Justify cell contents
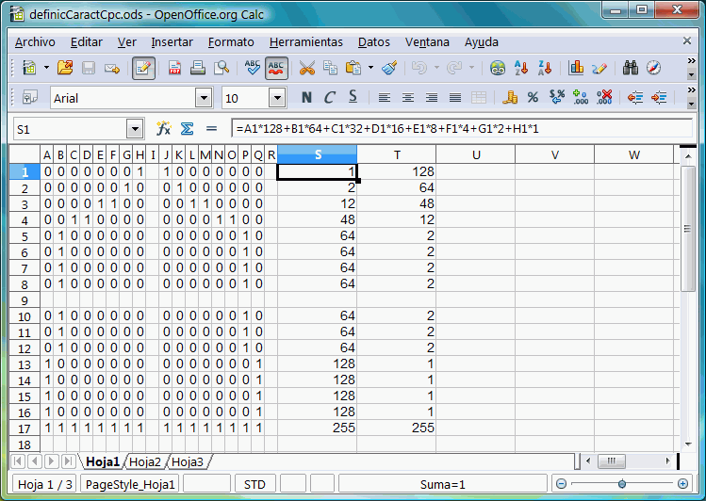Image resolution: width=706 pixels, height=501 pixels. pos(454,97)
